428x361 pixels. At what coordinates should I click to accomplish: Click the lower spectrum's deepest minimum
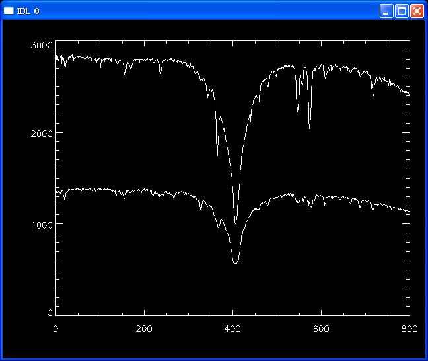[x=235, y=263]
